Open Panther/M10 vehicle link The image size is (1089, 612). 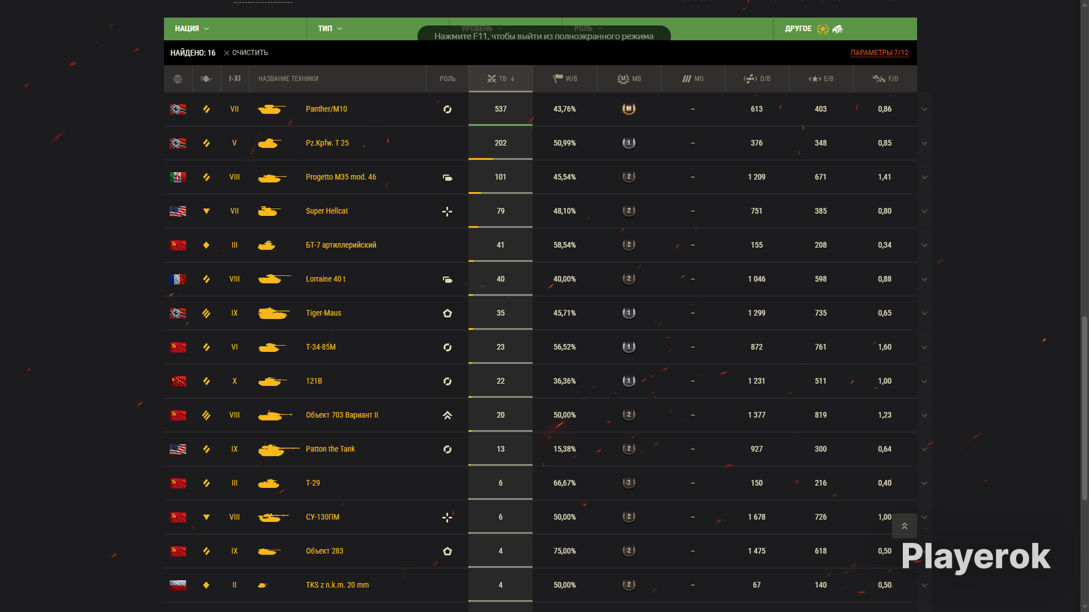(326, 109)
